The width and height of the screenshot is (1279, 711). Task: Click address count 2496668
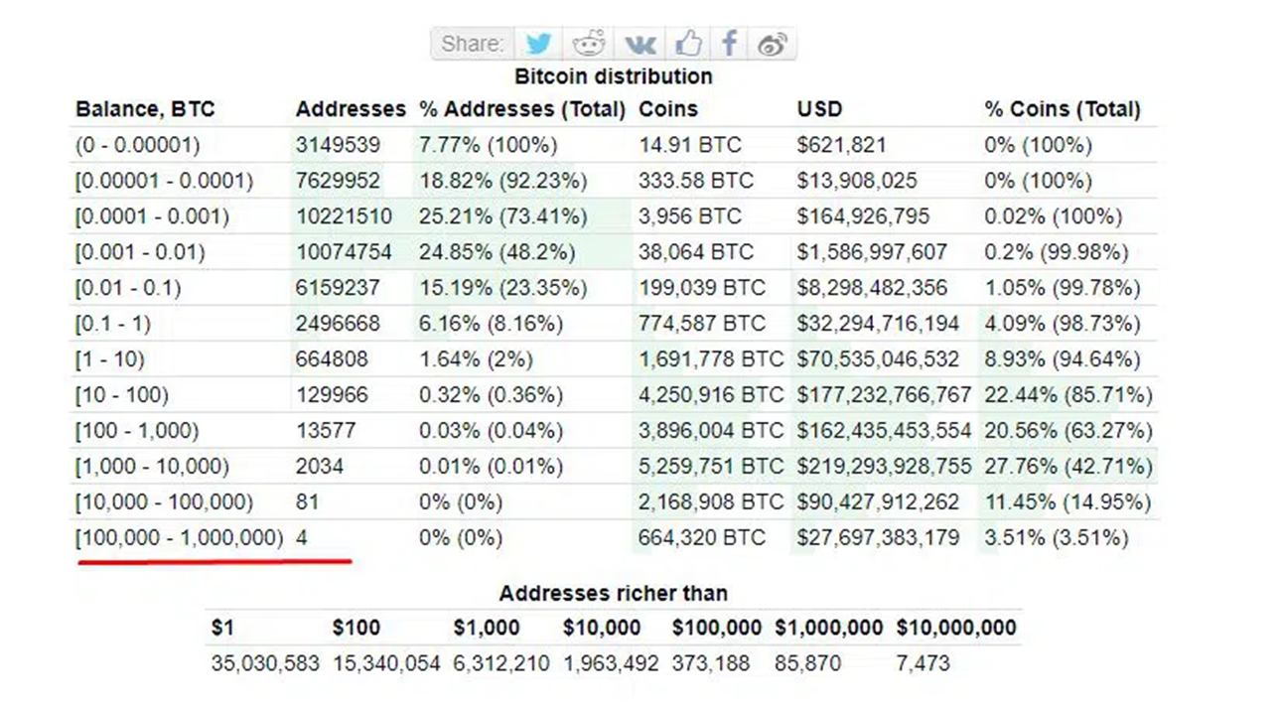[x=338, y=324]
